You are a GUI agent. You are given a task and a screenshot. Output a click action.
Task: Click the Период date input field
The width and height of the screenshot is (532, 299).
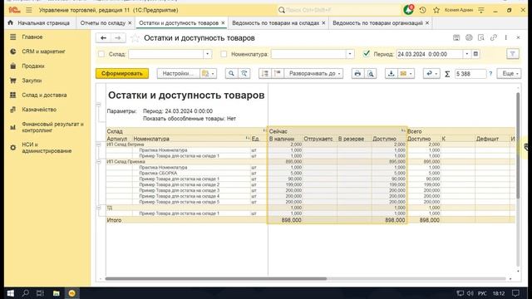429,54
